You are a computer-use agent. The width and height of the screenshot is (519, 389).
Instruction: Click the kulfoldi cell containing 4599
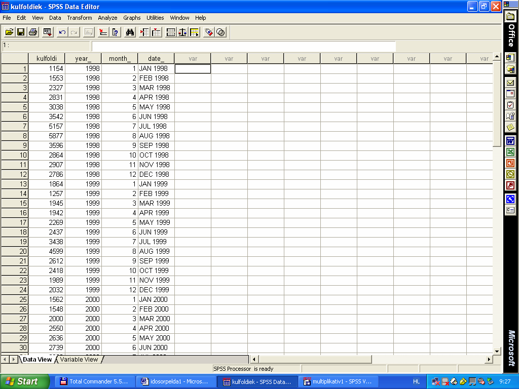coord(47,251)
